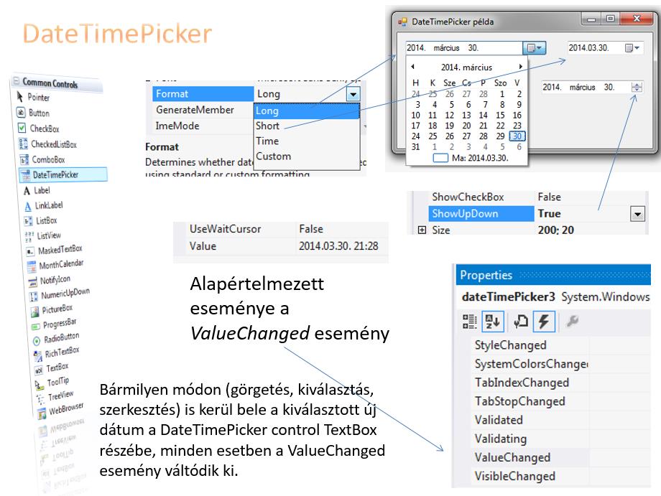Screen dimensions: 661x496
Task: Select ProgressBar control icon
Action: tap(36, 327)
